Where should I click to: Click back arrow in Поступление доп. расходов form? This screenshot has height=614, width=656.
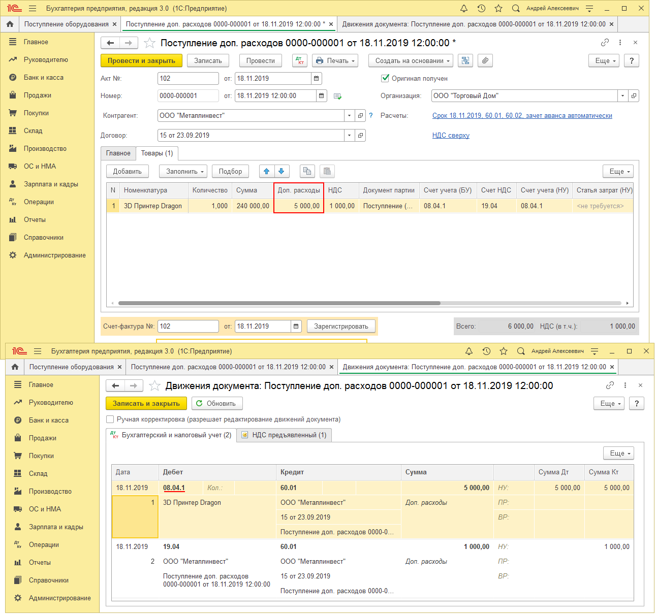pyautogui.click(x=110, y=43)
